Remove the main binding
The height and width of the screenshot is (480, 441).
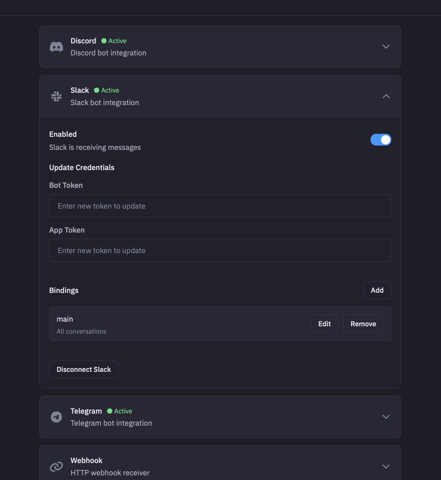point(363,324)
